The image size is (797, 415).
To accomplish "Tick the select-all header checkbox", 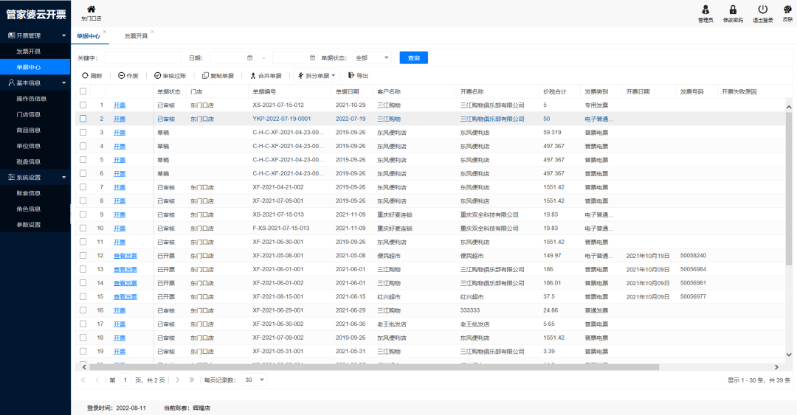I will tap(83, 91).
